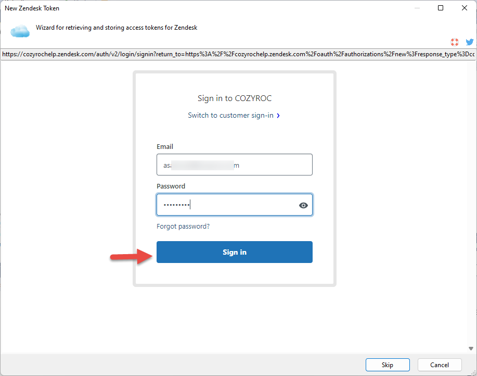Select the URL address bar

coord(238,55)
